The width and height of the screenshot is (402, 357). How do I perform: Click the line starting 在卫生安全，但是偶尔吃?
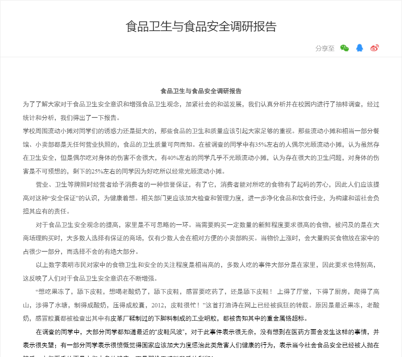pos(201,158)
